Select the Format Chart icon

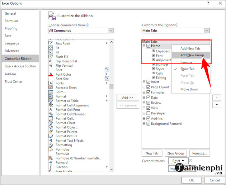(51, 123)
